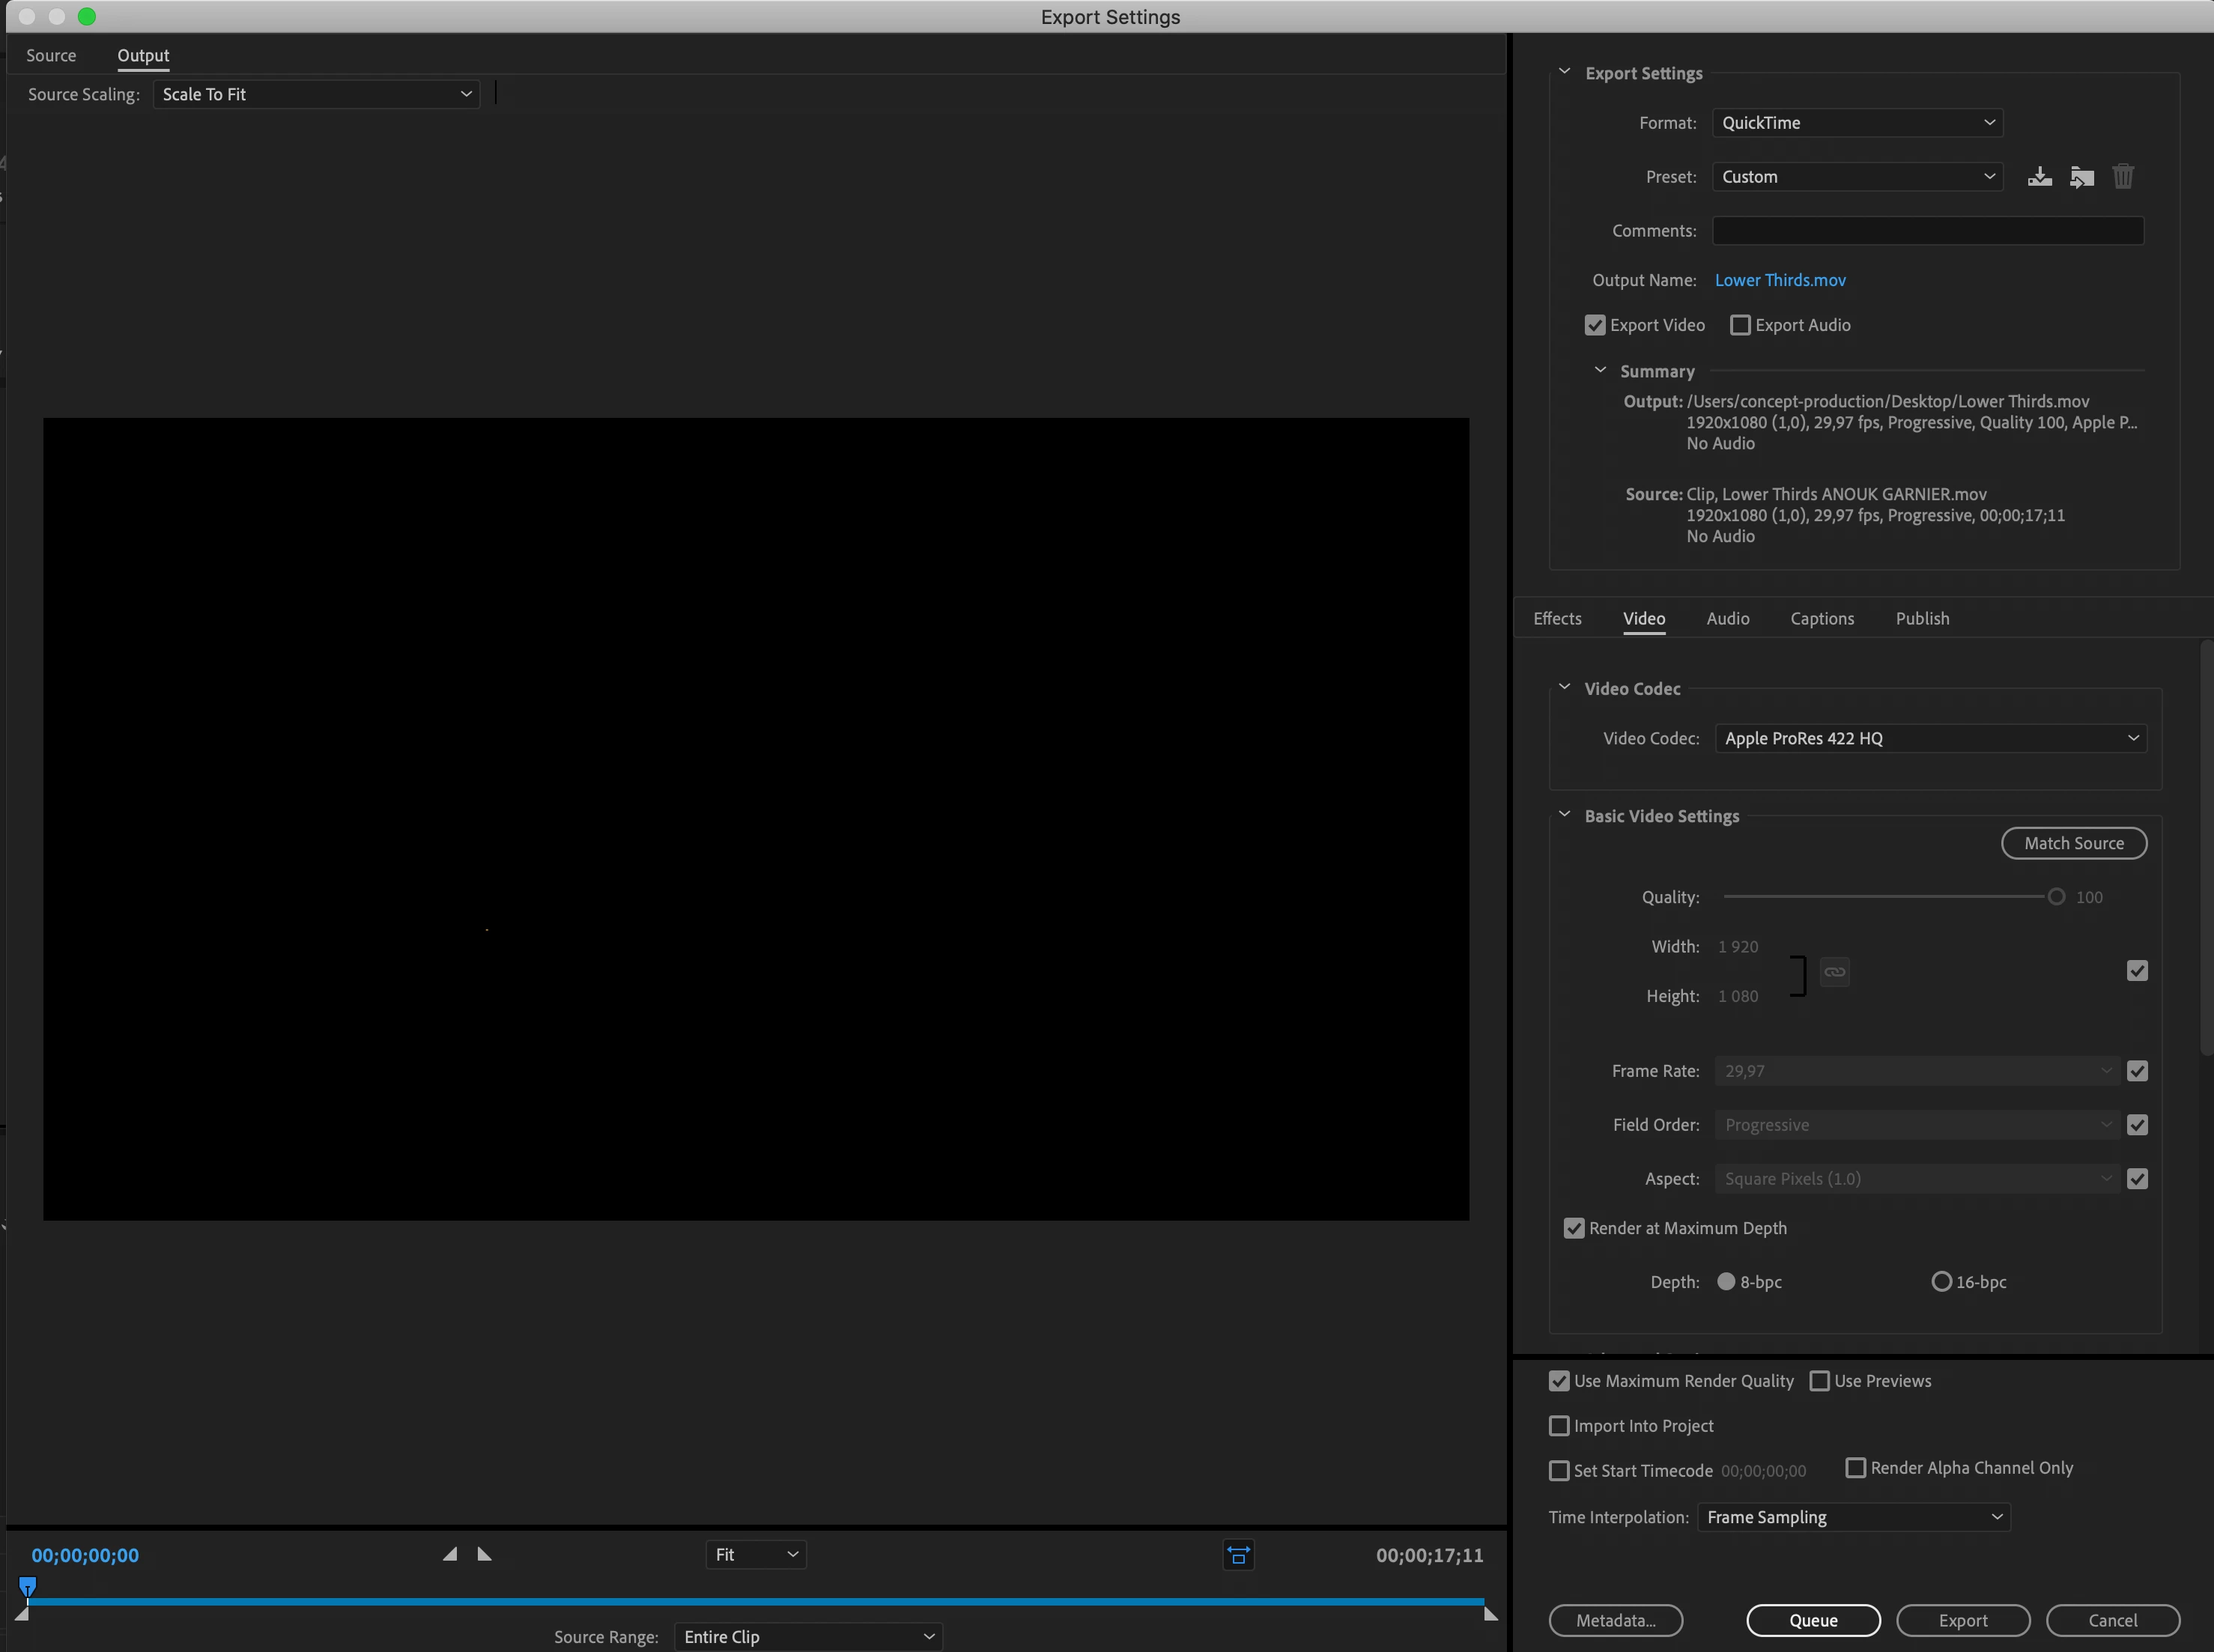
Task: Enable Render Alpha Channel Only
Action: pos(1855,1468)
